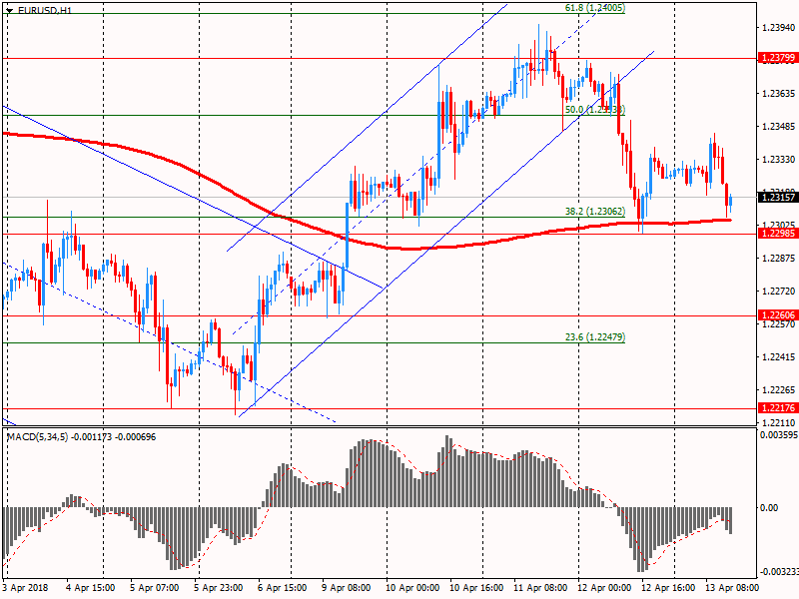
Task: Click the MACD scale value 0.003595
Action: click(x=779, y=435)
